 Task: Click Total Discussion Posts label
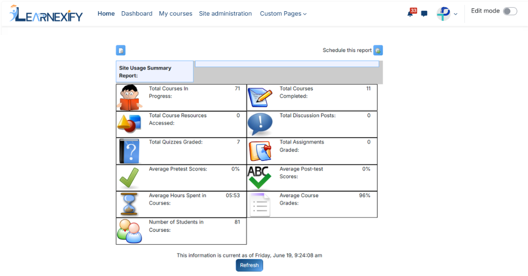(308, 116)
